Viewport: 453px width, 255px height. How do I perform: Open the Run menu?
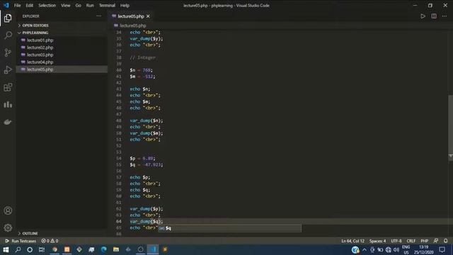coord(90,5)
